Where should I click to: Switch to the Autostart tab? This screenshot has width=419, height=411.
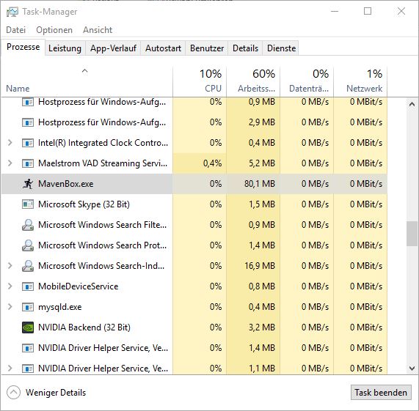click(x=163, y=48)
